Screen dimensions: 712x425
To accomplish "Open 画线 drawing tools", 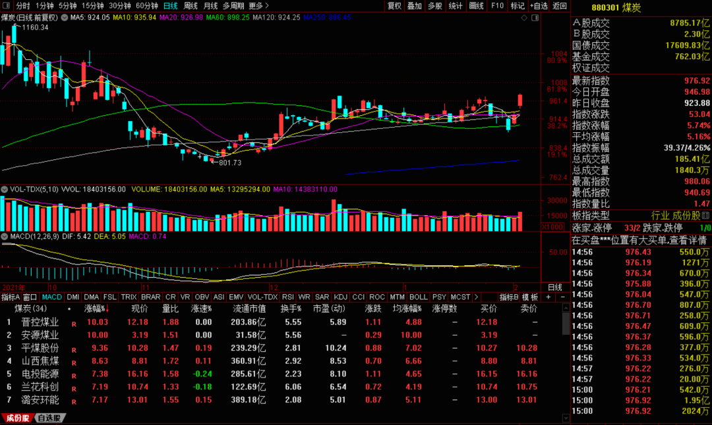I will click(x=476, y=6).
